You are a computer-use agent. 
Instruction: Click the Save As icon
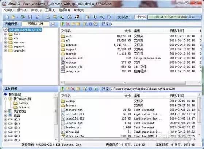point(38,17)
